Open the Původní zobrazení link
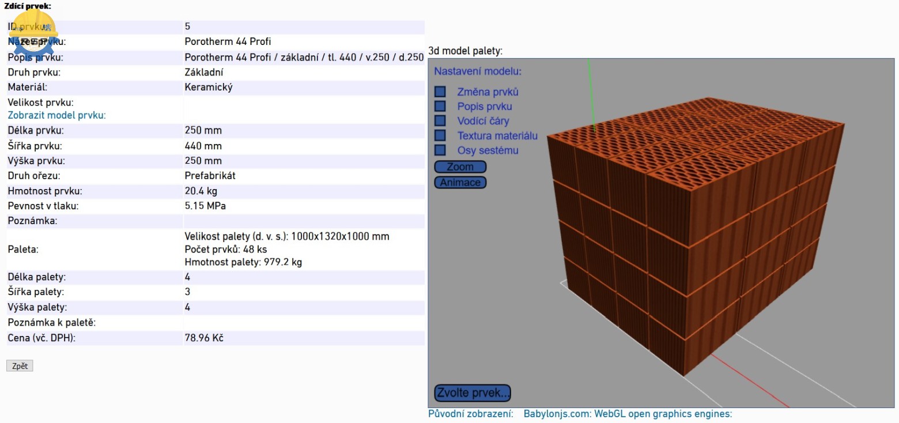The width and height of the screenshot is (899, 423). [x=470, y=414]
